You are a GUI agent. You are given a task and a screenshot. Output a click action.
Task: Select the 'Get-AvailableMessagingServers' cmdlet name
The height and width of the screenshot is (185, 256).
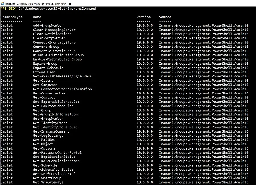pos(62,76)
